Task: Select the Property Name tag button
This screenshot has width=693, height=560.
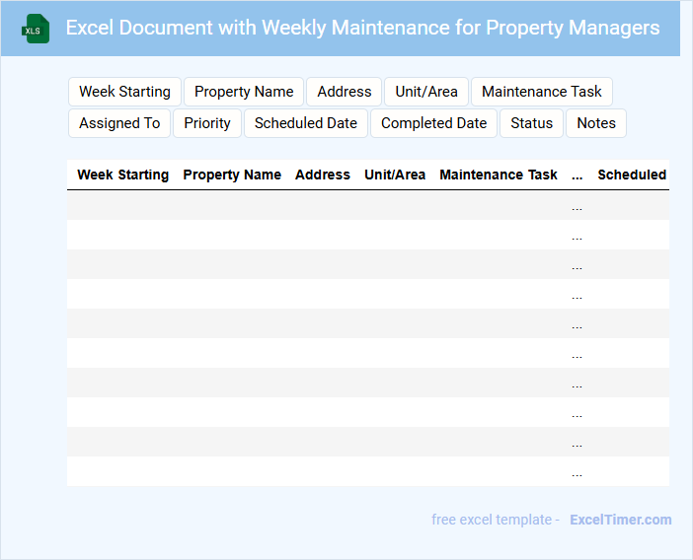Action: click(x=244, y=92)
